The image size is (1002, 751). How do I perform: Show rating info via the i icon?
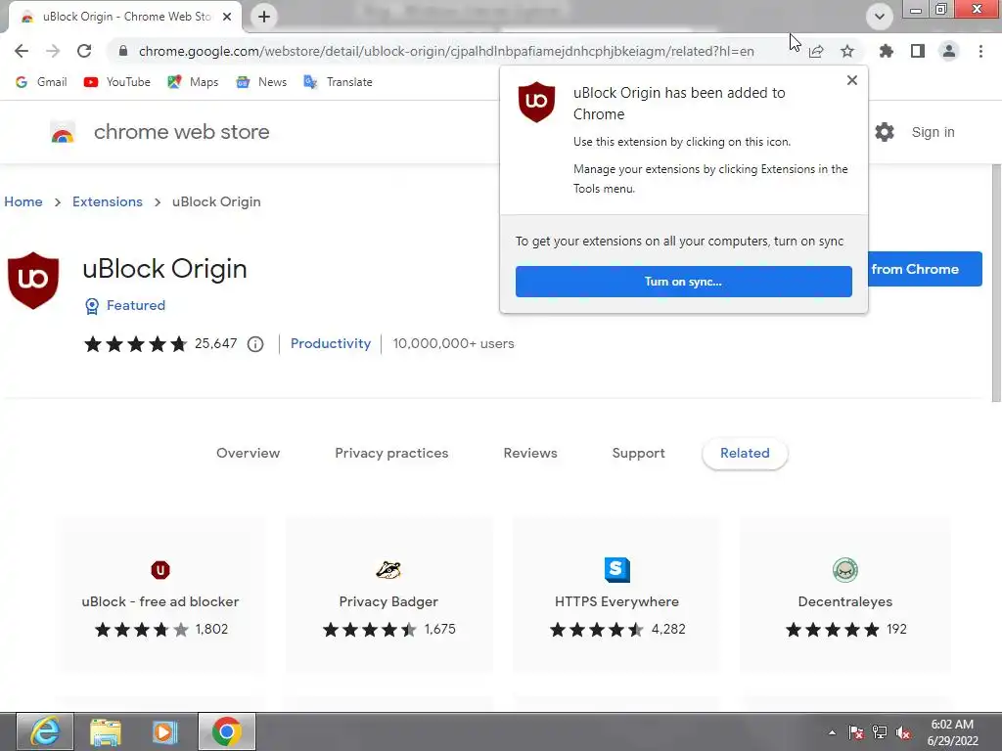pos(255,344)
